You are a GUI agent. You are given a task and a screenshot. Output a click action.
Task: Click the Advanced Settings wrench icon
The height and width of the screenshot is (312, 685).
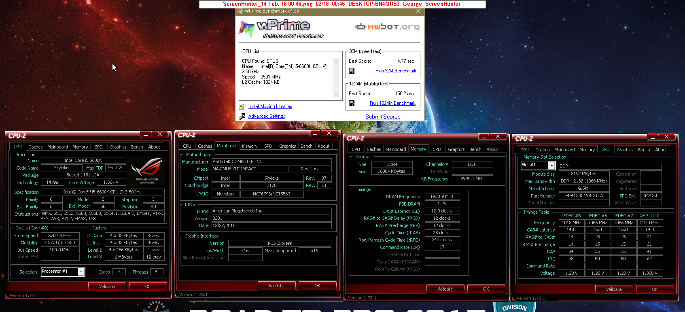pos(242,116)
